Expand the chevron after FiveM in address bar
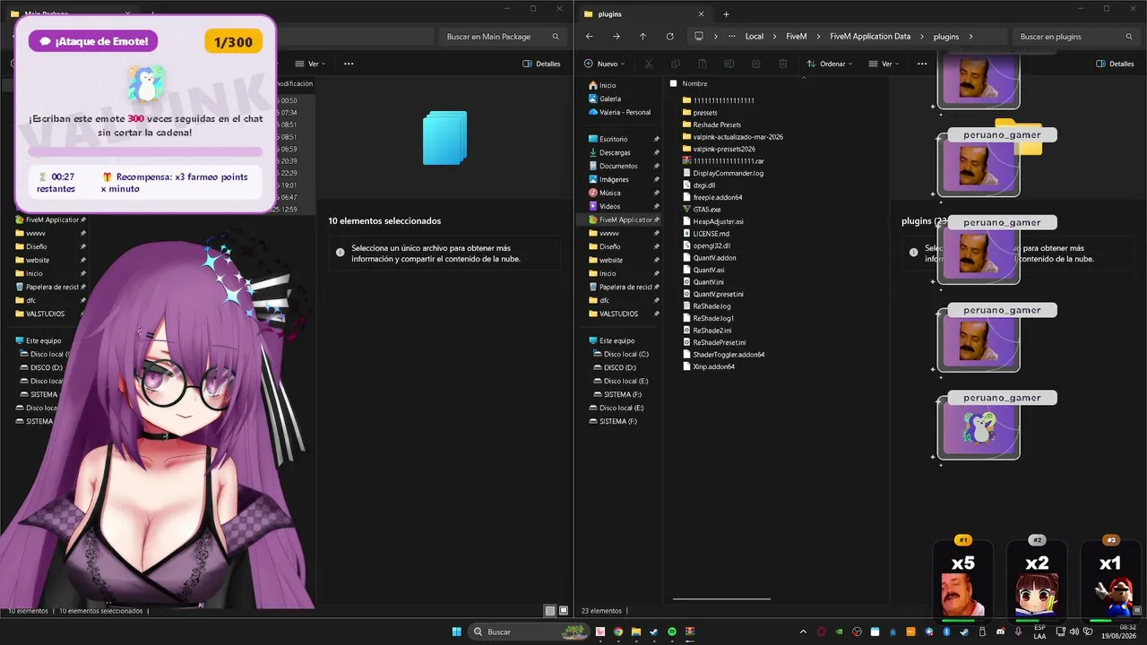This screenshot has height=645, width=1147. coord(819,37)
